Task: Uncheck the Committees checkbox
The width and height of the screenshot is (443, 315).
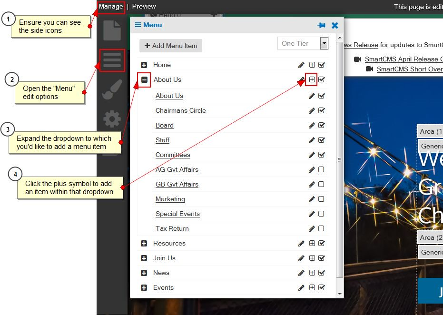Action: (x=322, y=155)
